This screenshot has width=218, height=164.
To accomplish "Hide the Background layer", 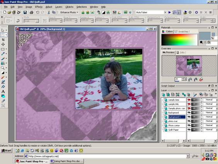I will pyautogui.click(x=189, y=113).
